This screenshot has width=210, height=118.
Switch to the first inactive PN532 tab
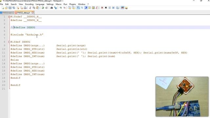point(7,13)
